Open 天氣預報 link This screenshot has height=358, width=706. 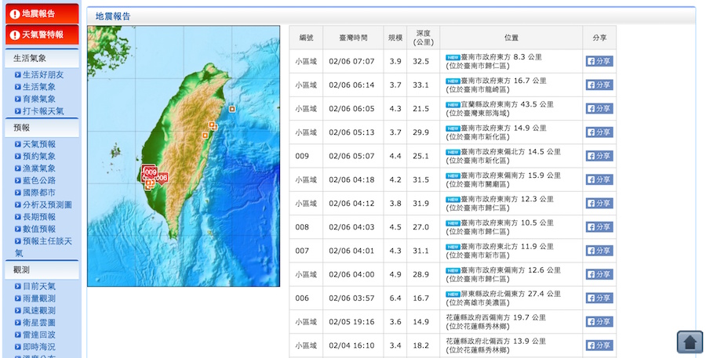[x=39, y=144]
